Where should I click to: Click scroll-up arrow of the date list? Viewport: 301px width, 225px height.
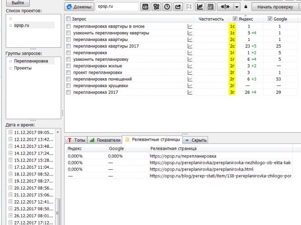(x=58, y=132)
